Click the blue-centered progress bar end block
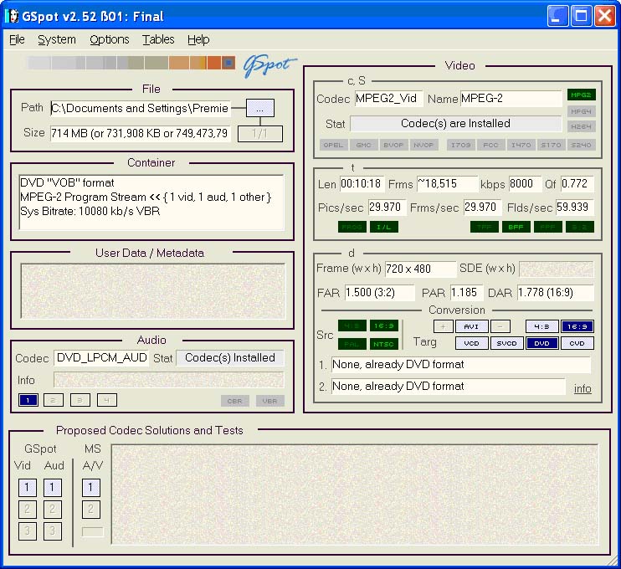This screenshot has height=569, width=621. 228,63
